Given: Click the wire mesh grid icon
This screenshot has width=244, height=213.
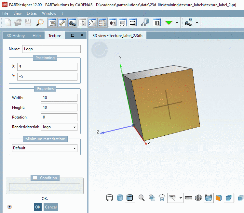Looking at the screenshot, I should click(198, 198).
